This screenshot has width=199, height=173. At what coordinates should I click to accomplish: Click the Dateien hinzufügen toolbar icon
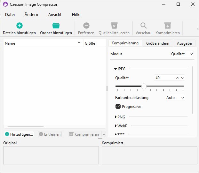pyautogui.click(x=19, y=26)
